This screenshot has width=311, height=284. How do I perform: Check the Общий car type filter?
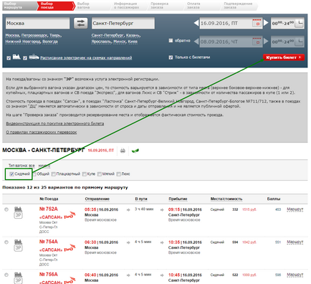[34, 174]
